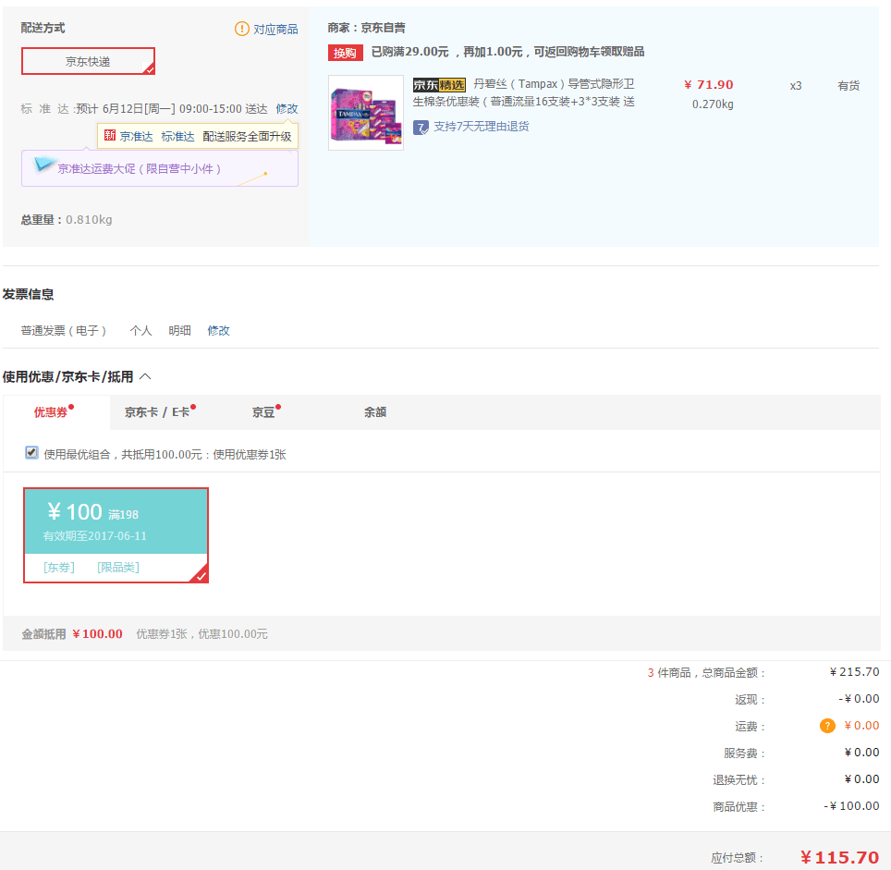This screenshot has height=870, width=891.
Task: Click the red 新 badge icon
Action: [x=110, y=136]
